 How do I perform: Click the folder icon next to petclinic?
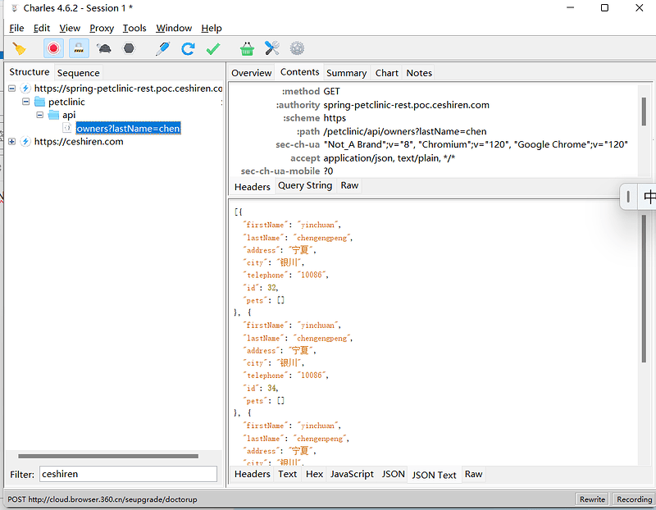pyautogui.click(x=39, y=102)
